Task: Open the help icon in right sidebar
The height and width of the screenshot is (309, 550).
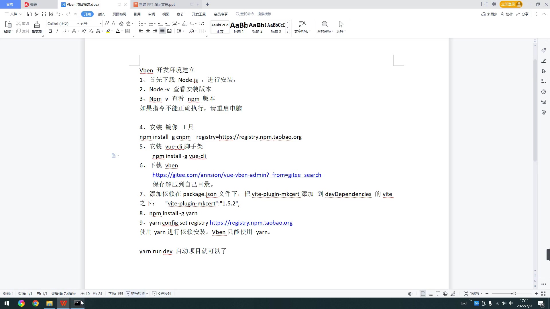Action: [544, 92]
